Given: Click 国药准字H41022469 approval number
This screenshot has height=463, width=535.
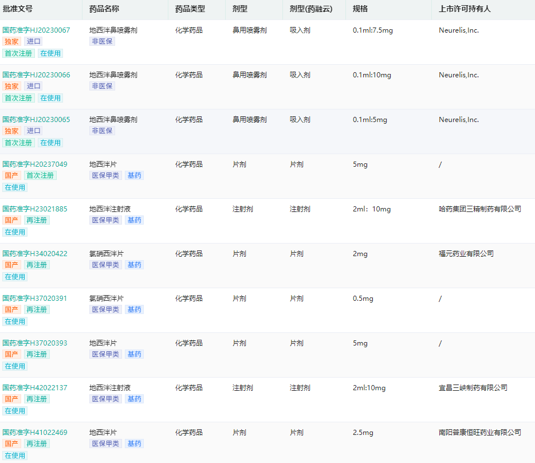Looking at the screenshot, I should click(x=35, y=433).
